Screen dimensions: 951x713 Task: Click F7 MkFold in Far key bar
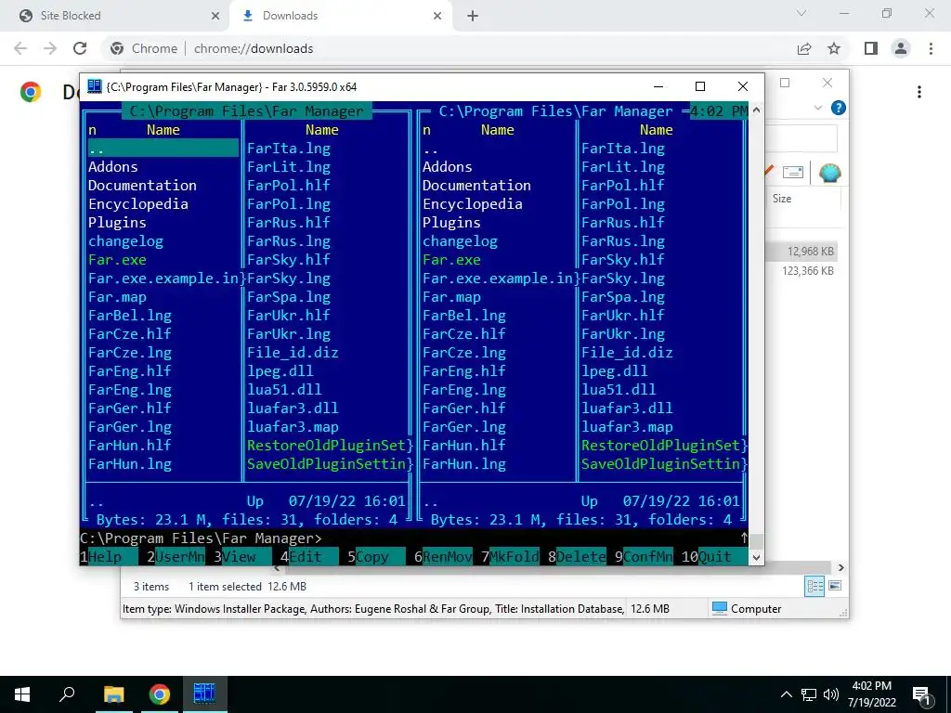[510, 557]
